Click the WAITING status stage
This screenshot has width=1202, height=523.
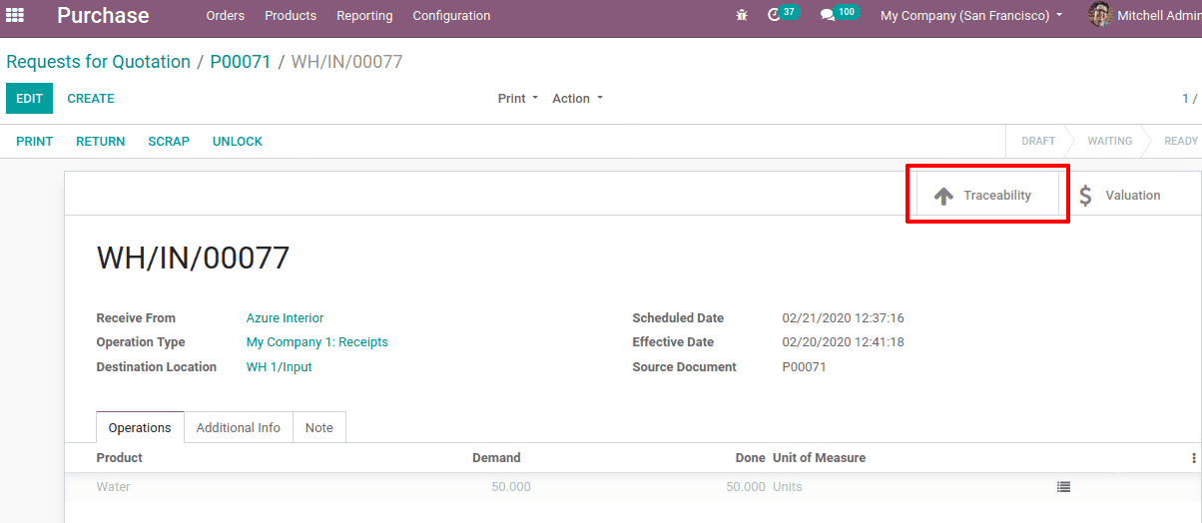[1110, 142]
